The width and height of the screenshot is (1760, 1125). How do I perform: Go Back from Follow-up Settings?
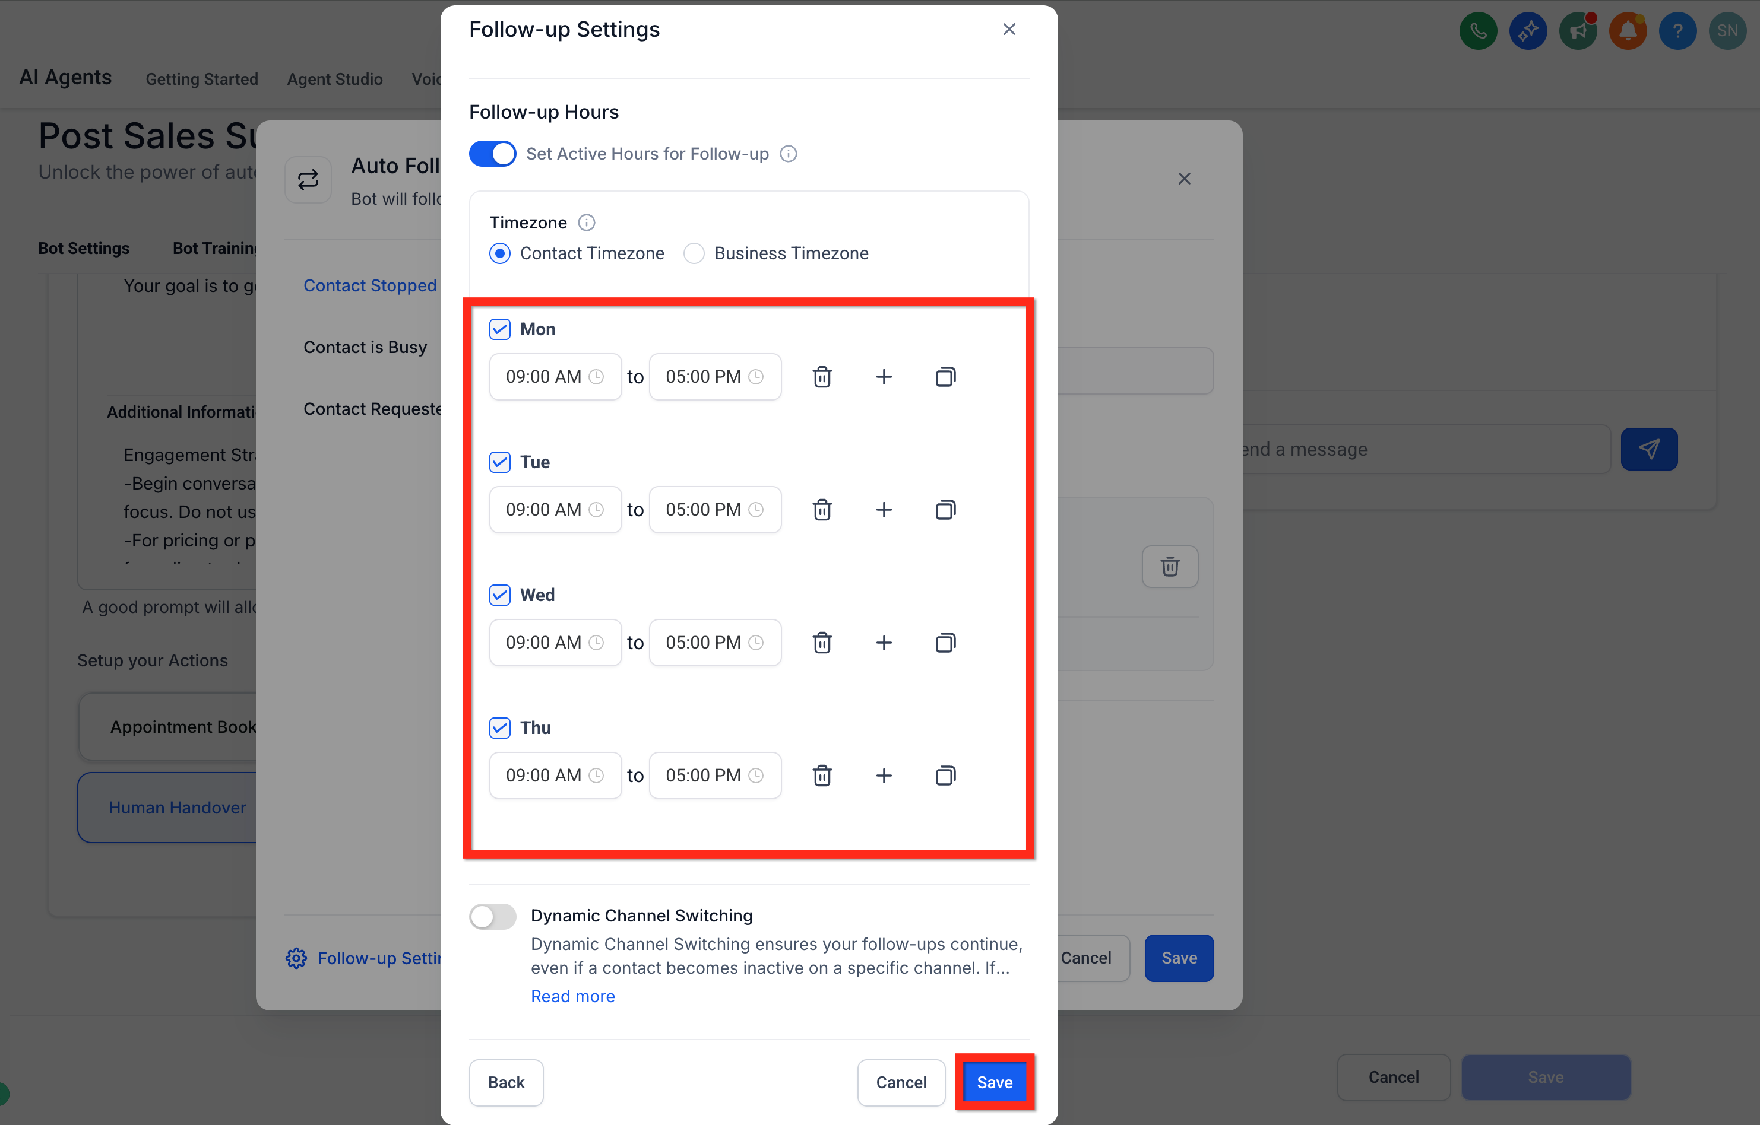pos(506,1083)
